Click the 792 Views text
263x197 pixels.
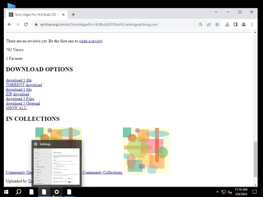click(x=15, y=50)
